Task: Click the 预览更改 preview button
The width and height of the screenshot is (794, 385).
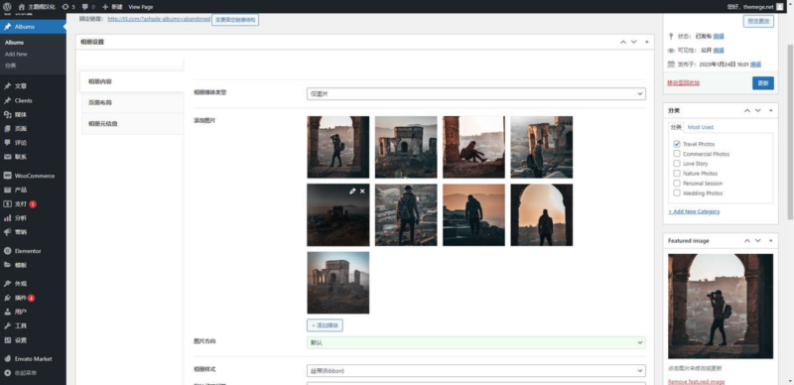Action: [x=758, y=21]
